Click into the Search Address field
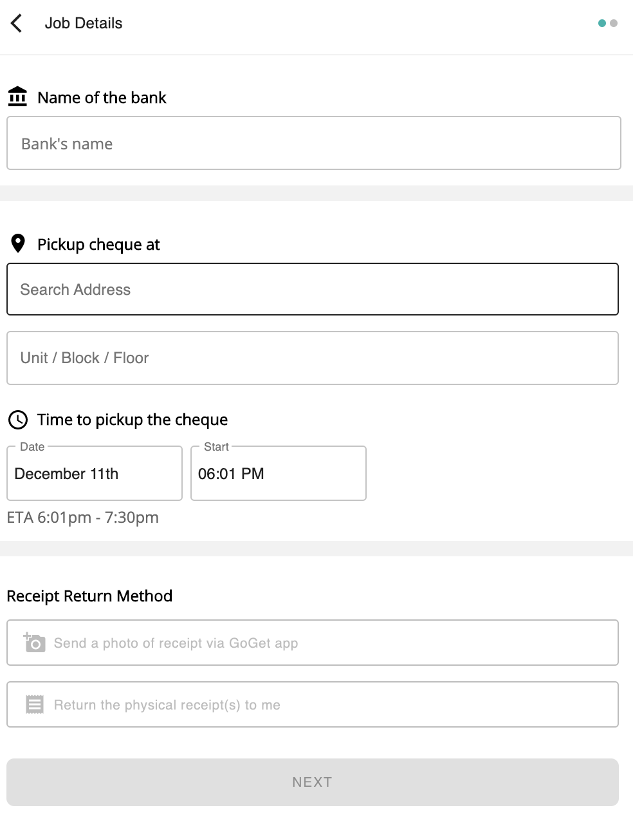Image resolution: width=633 pixels, height=828 pixels. [x=313, y=290]
